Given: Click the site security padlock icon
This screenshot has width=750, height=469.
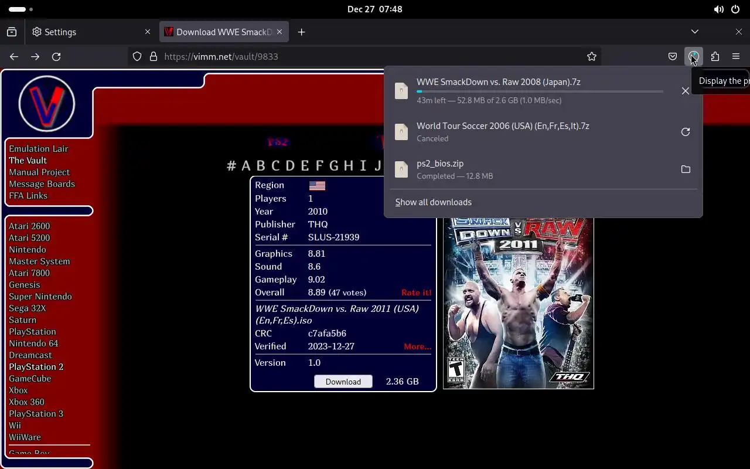Looking at the screenshot, I should pos(154,57).
